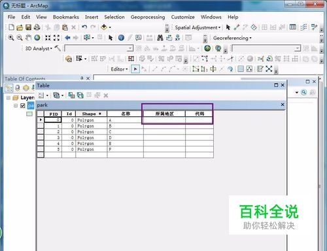327x251 pixels.
Task: Select the Edit tool arrow in Editor toolbar
Action: tap(135, 69)
